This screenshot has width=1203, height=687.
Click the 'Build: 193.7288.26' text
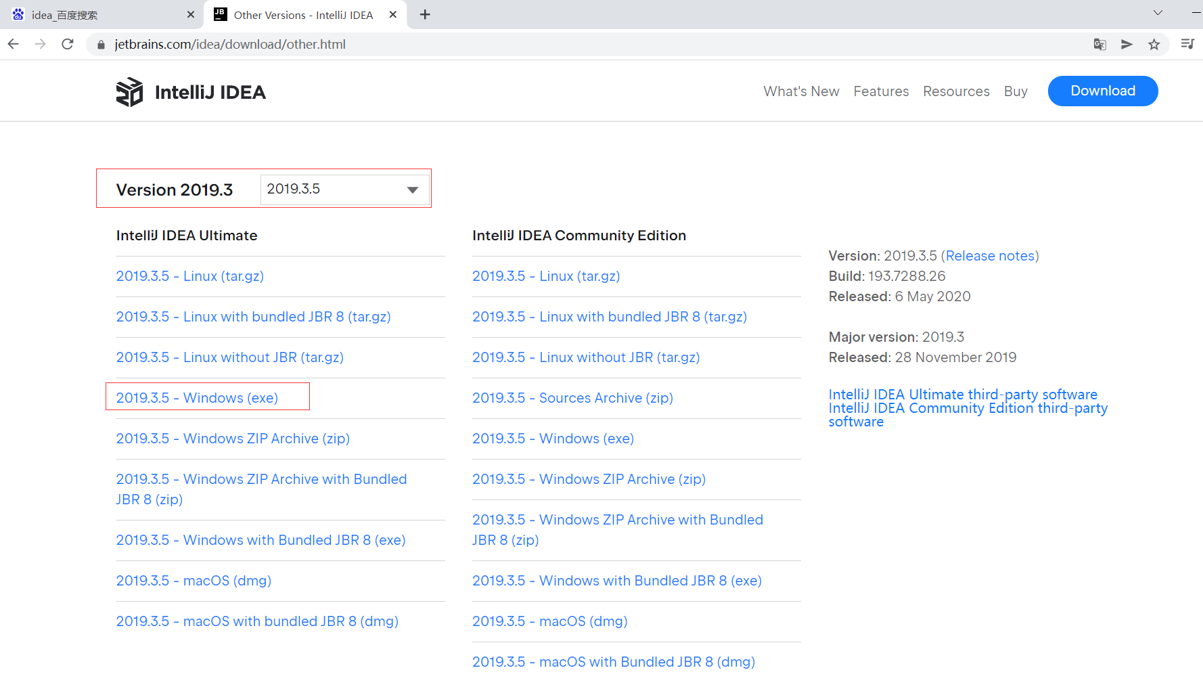[887, 276]
